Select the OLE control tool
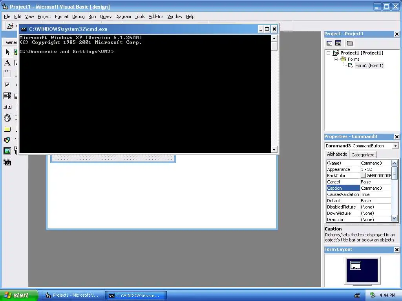Image resolution: width=402 pixels, height=301 pixels. coord(7,162)
